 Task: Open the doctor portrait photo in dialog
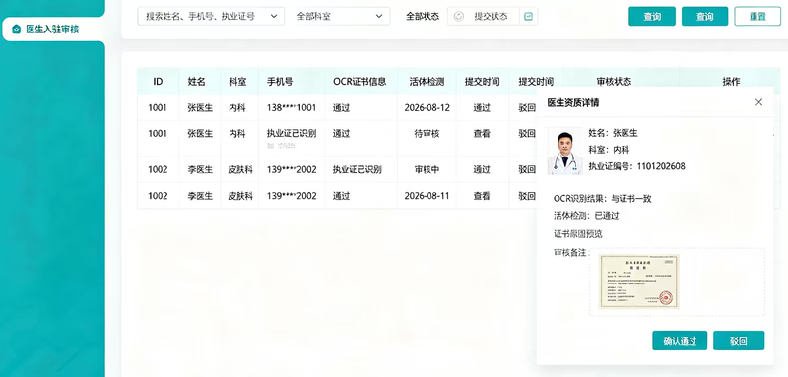[564, 152]
